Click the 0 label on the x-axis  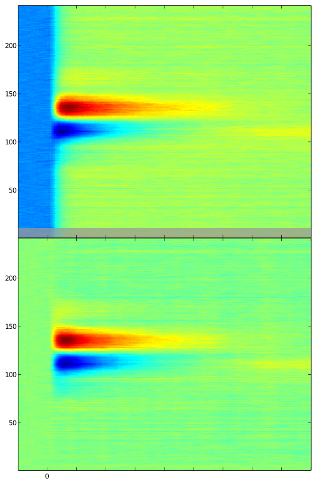pos(47,476)
